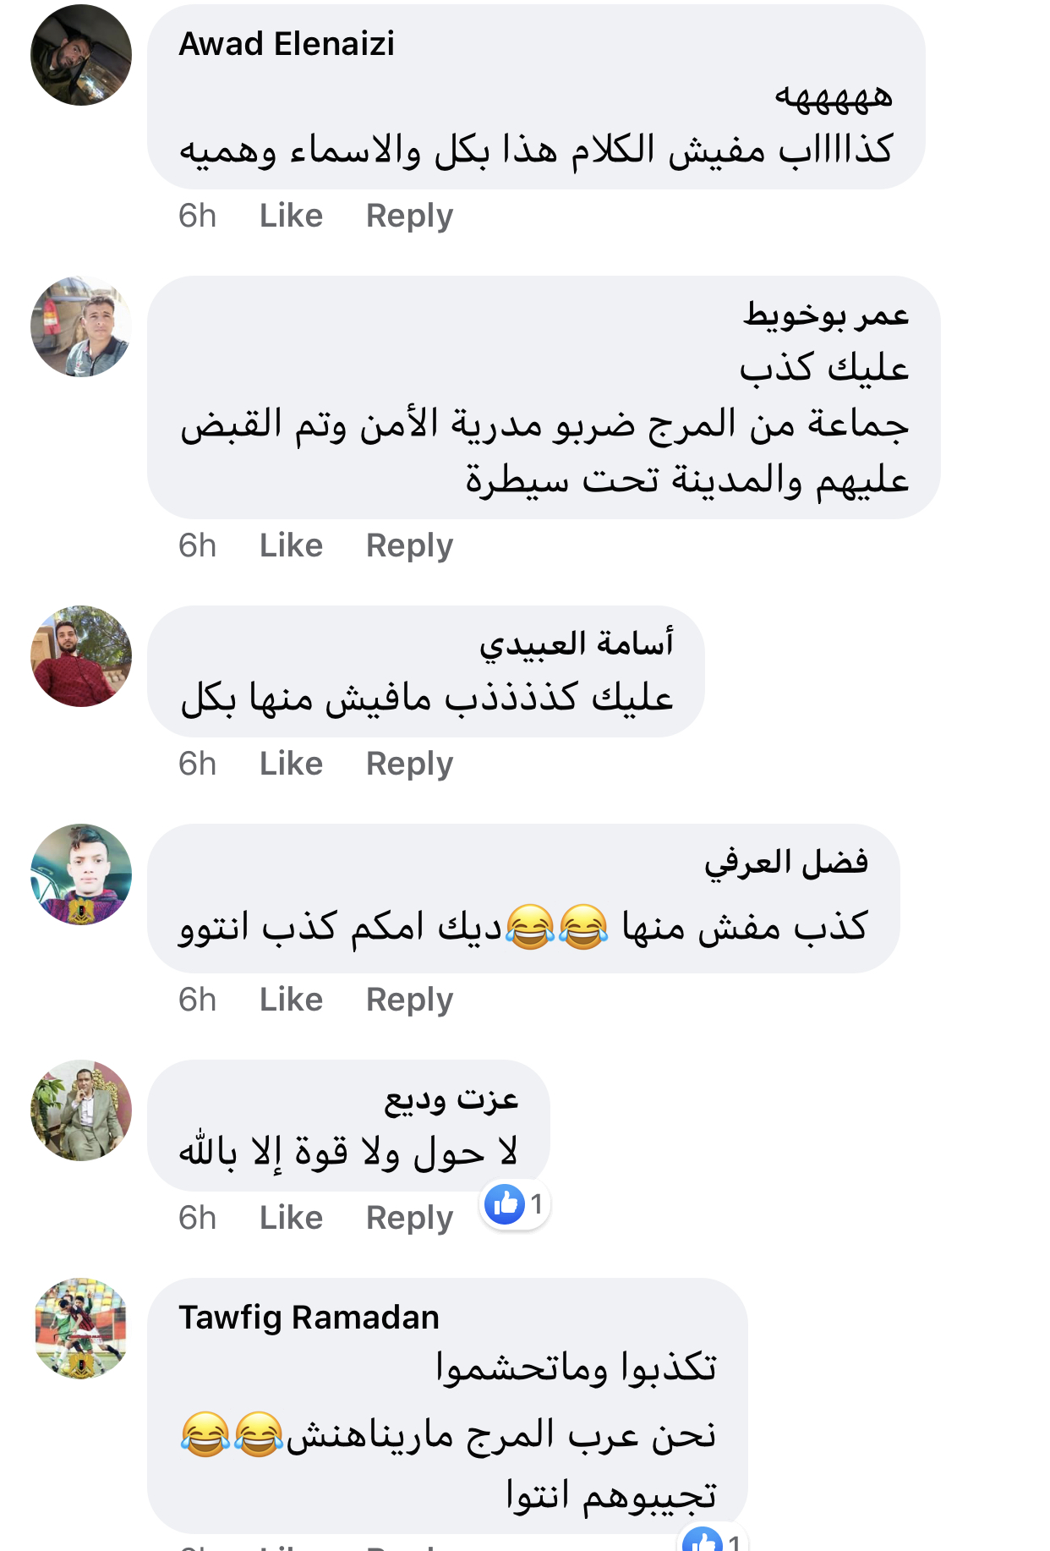Viewport: 1050px width, 1551px height.
Task: Like the comment by أسامة العبيدي
Action: point(291,764)
